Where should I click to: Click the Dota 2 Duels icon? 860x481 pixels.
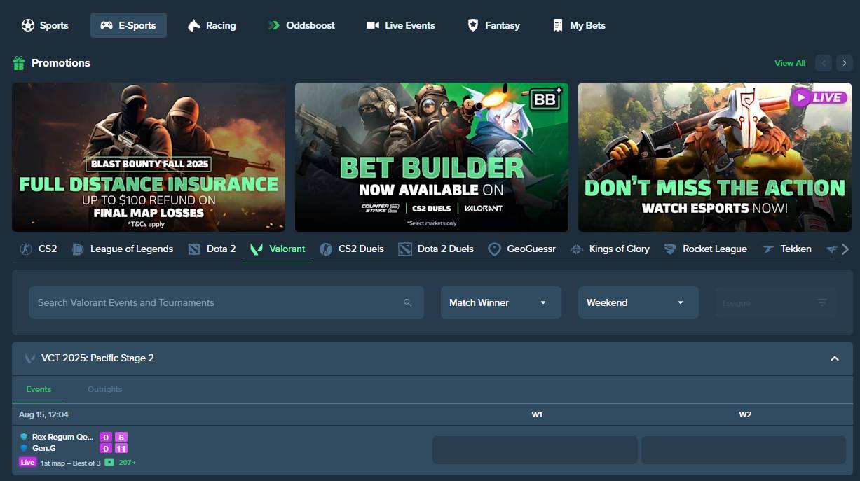tap(404, 249)
